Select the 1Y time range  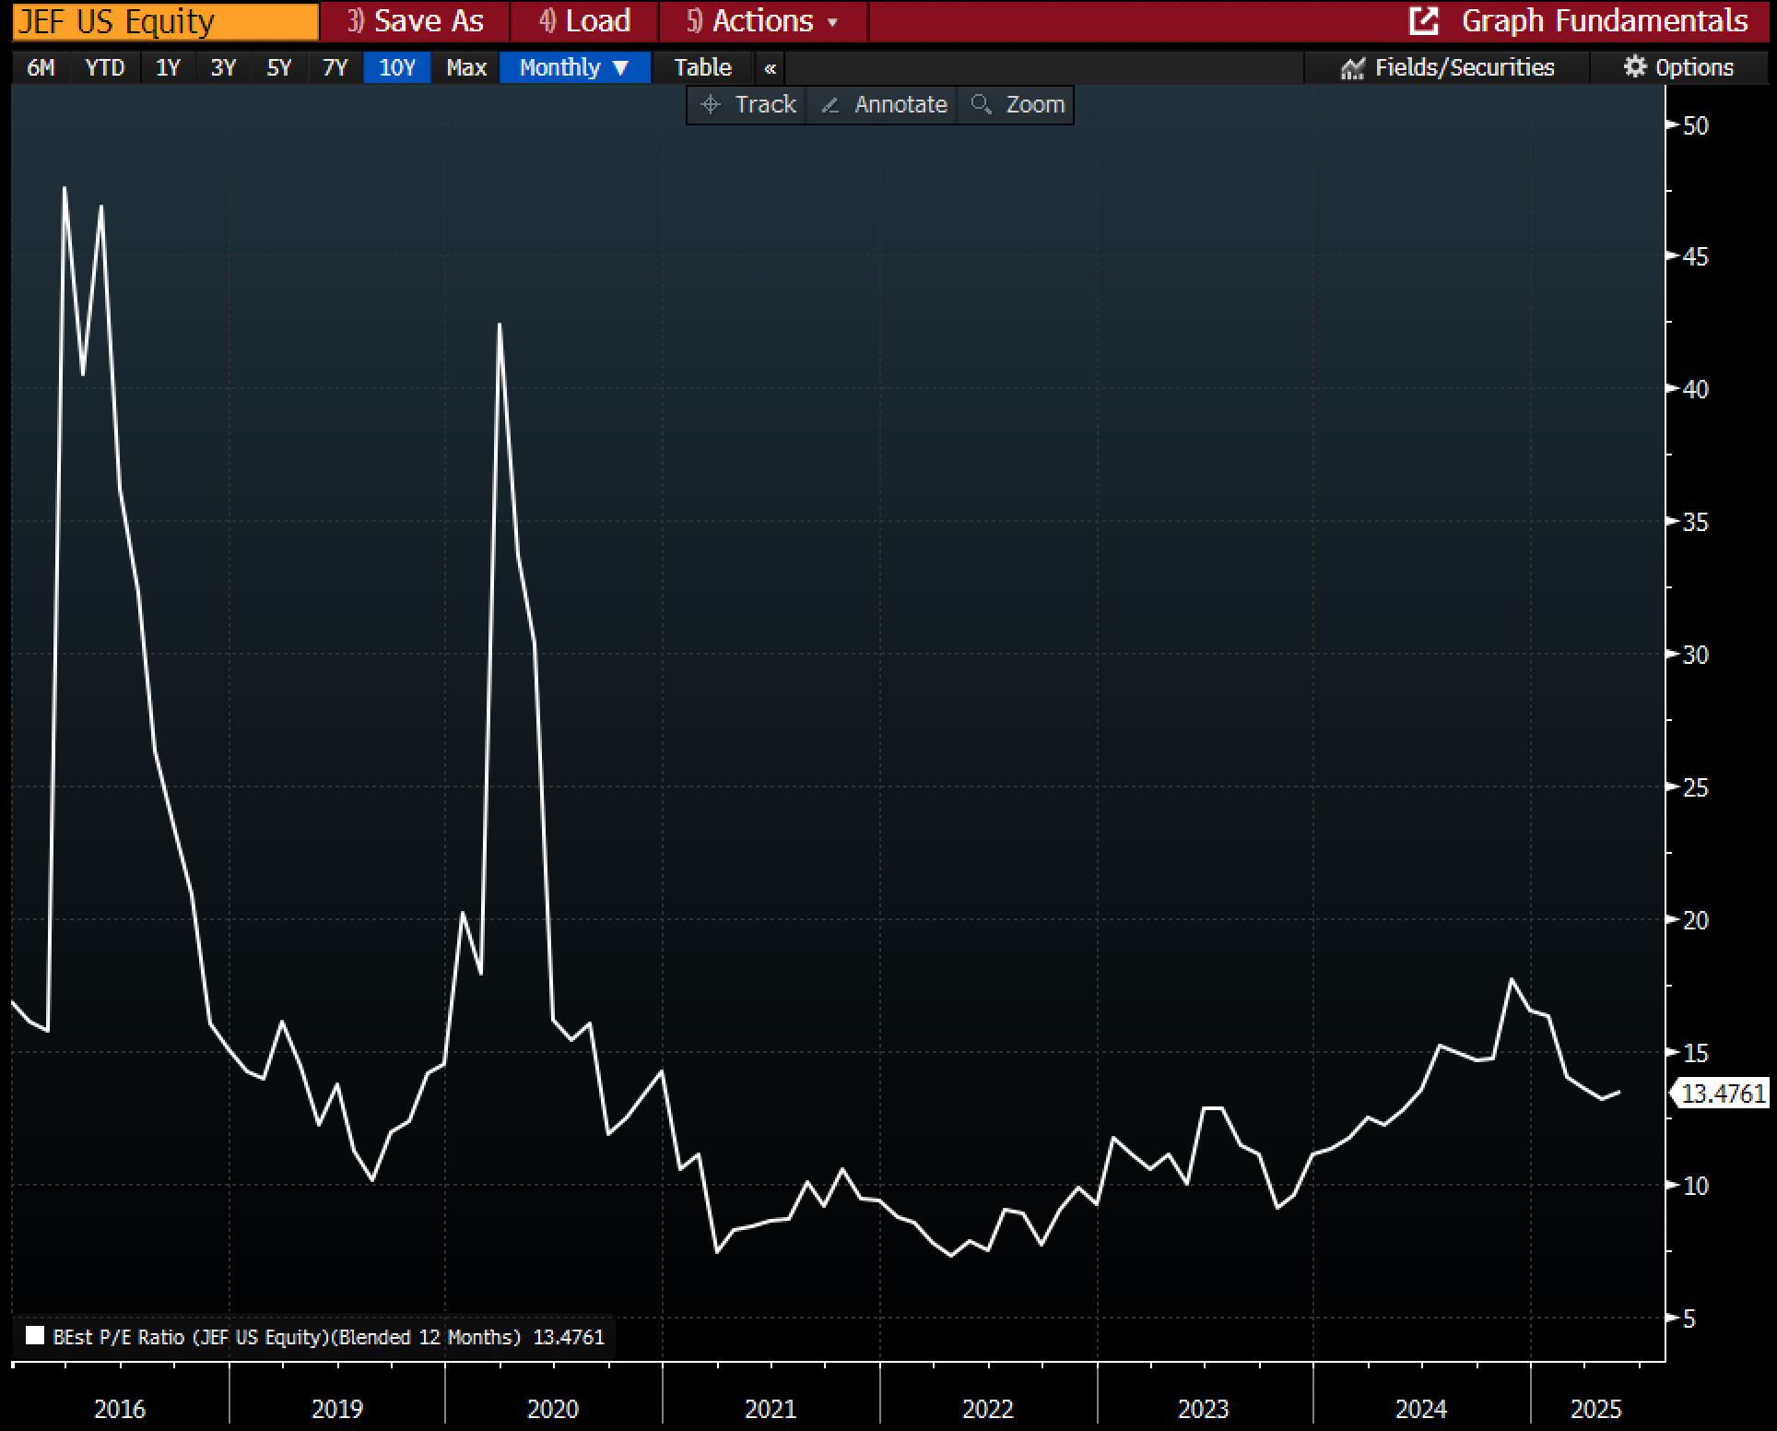(168, 68)
